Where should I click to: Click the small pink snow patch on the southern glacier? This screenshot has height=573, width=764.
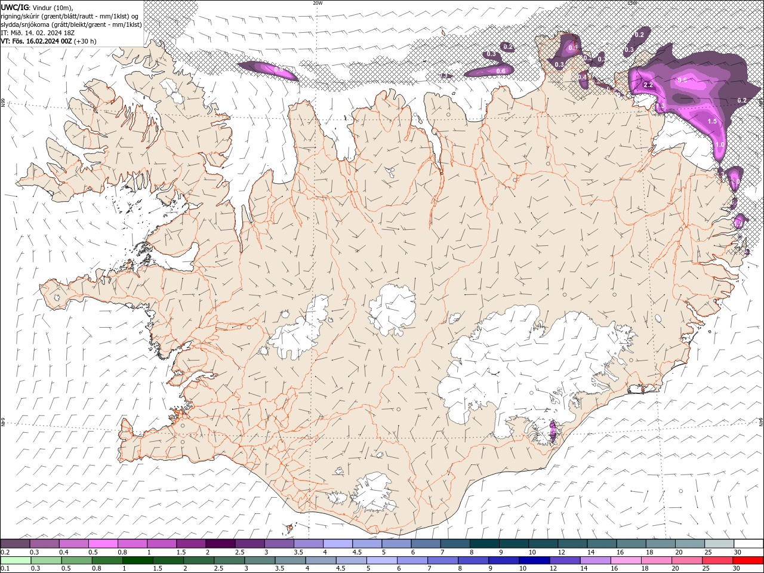[x=553, y=431]
